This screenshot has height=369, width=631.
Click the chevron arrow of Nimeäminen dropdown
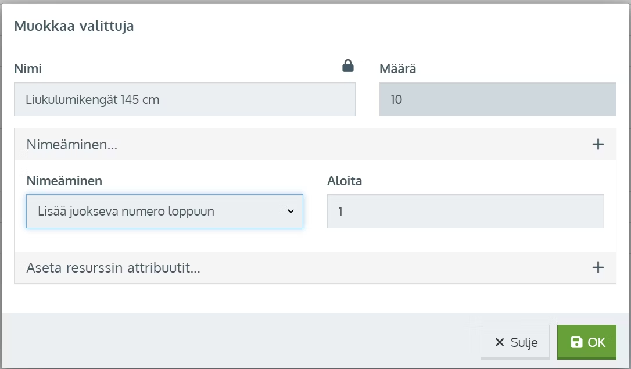(291, 212)
